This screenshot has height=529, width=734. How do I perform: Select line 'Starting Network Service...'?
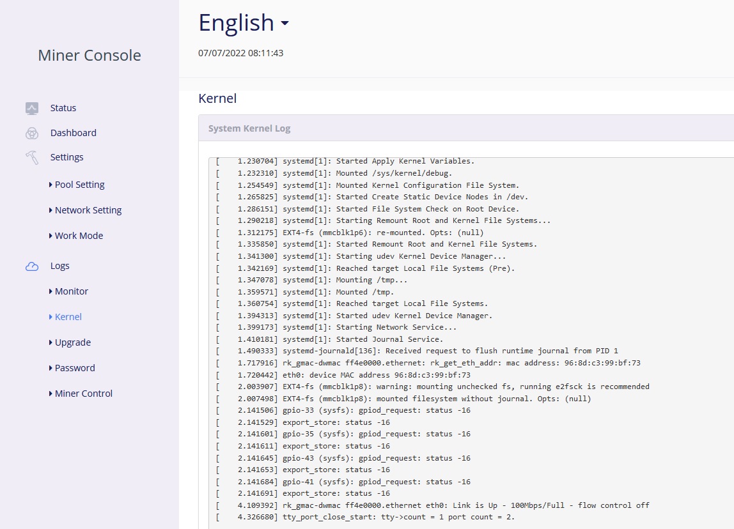(x=336, y=327)
